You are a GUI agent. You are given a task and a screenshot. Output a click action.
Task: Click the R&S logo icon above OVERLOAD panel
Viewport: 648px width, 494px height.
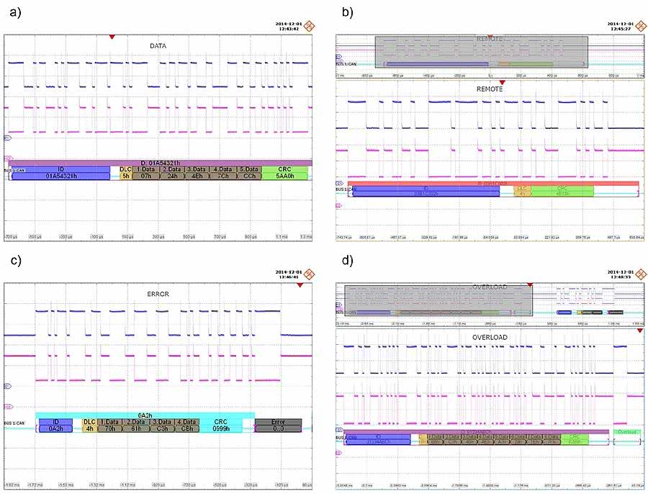[639, 274]
